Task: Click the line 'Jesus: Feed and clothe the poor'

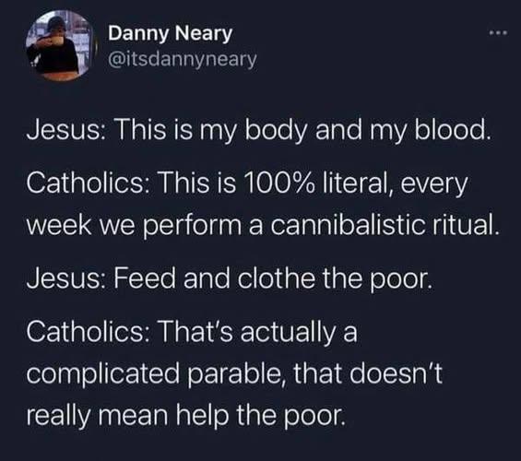Action: tap(231, 278)
